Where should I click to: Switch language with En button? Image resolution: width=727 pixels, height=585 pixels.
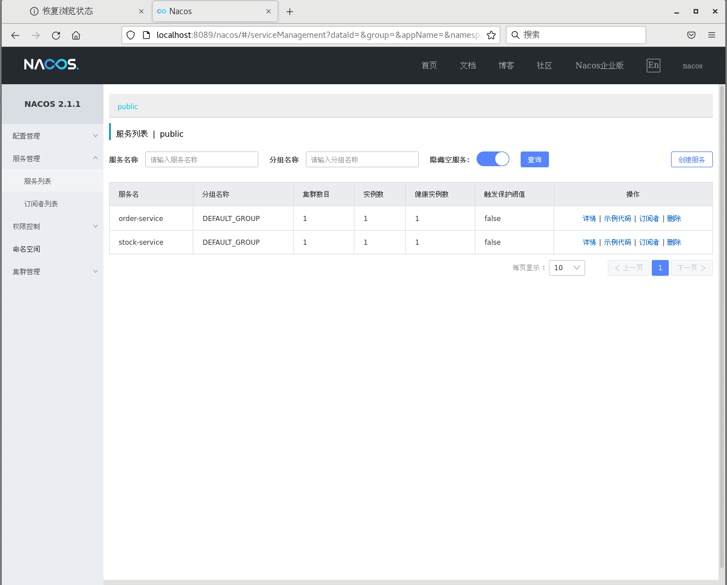(x=654, y=65)
